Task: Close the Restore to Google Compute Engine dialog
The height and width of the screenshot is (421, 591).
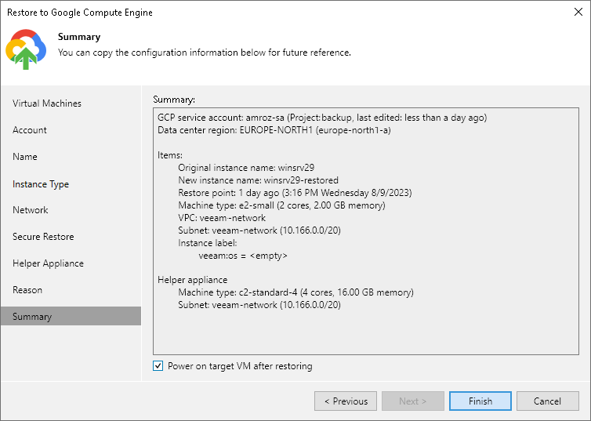Action: point(578,12)
